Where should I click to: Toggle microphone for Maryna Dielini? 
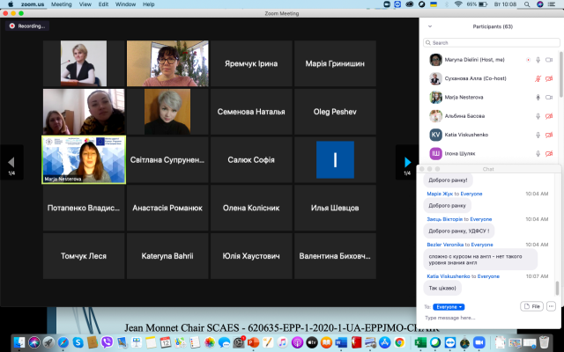(x=538, y=60)
